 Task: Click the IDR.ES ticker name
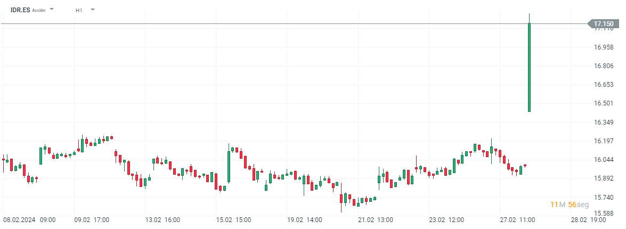click(x=20, y=10)
